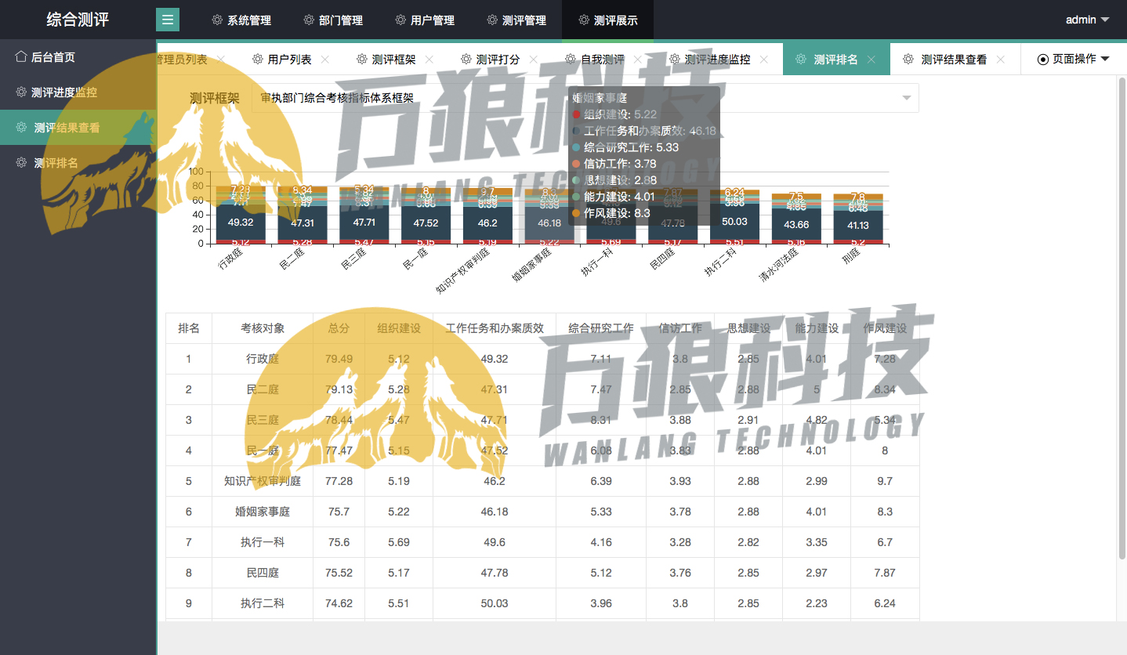
Task: Close the 测评打分 tab
Action: coord(534,60)
